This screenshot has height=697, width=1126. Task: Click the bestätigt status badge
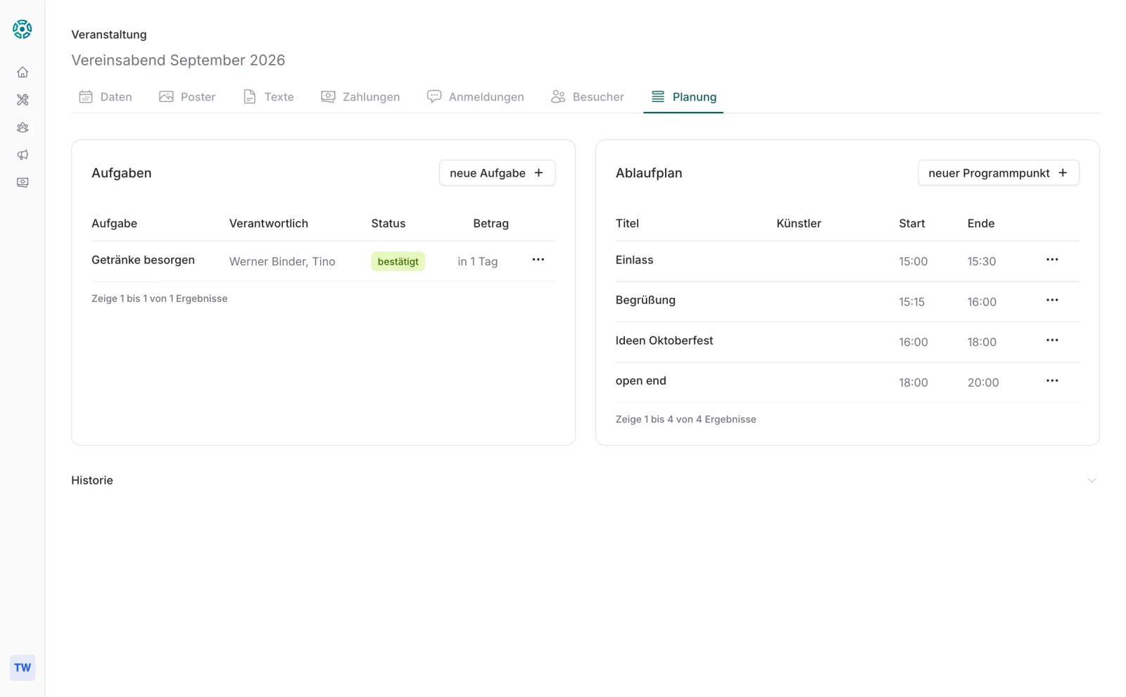[398, 261]
